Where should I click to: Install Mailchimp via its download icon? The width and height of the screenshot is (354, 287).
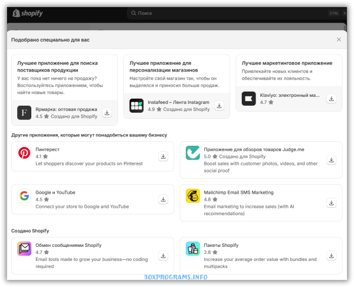331,203
